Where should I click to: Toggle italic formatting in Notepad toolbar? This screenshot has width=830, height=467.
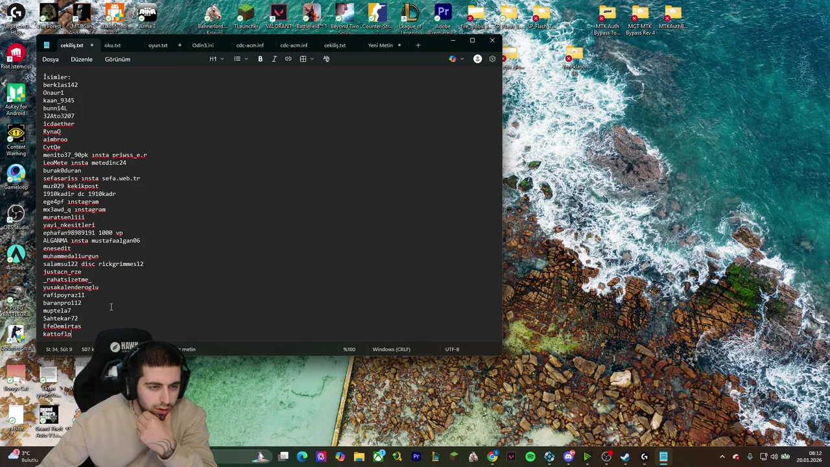[x=274, y=59]
